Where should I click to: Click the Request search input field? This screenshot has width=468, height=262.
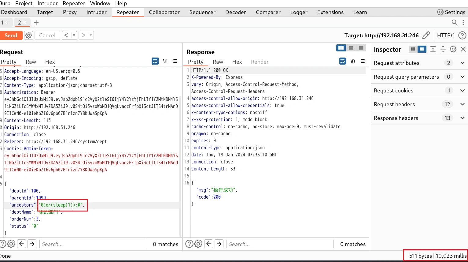[93, 244]
